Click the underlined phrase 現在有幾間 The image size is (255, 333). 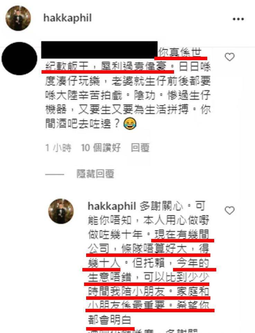pos(182,234)
